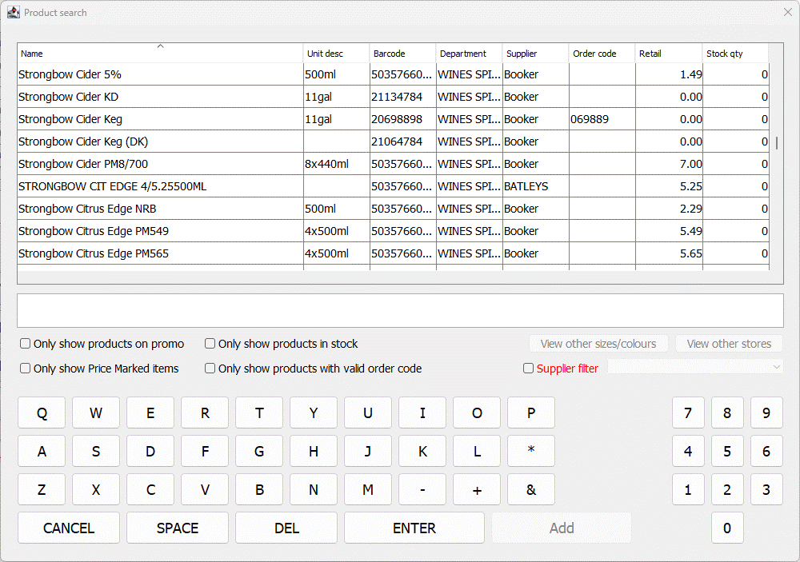Sort by Stock qty column header

[x=735, y=54]
